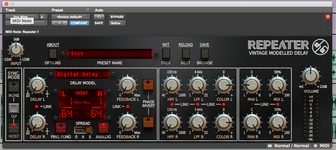
Task: Click the LPF R knob
Action: click(x=198, y=122)
